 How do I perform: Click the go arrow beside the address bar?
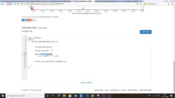coord(140,4)
